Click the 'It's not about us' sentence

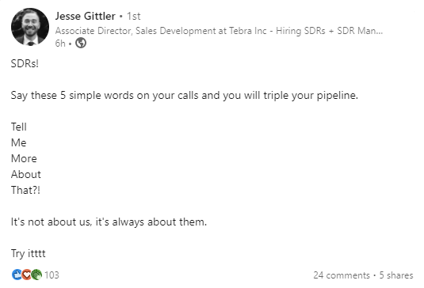click(109, 222)
